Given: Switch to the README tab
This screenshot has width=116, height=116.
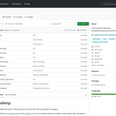Looking at the screenshot, I should pos(2,95).
